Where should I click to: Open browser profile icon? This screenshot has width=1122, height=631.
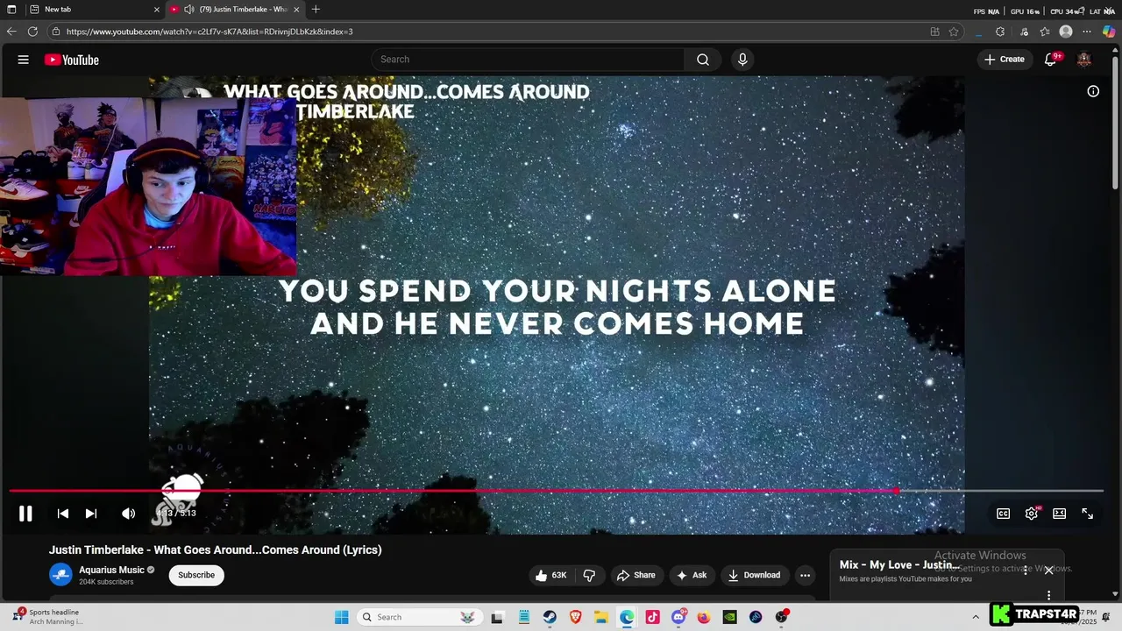tap(1066, 32)
